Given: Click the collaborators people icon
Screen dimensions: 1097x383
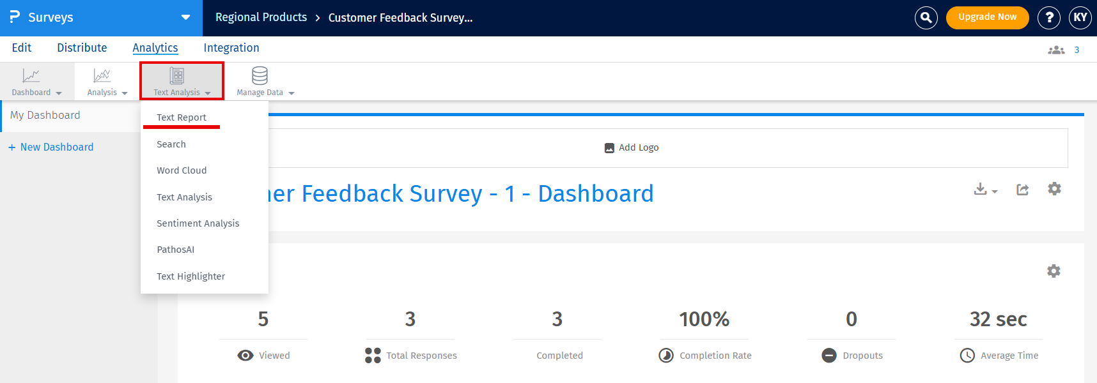Looking at the screenshot, I should (x=1056, y=50).
